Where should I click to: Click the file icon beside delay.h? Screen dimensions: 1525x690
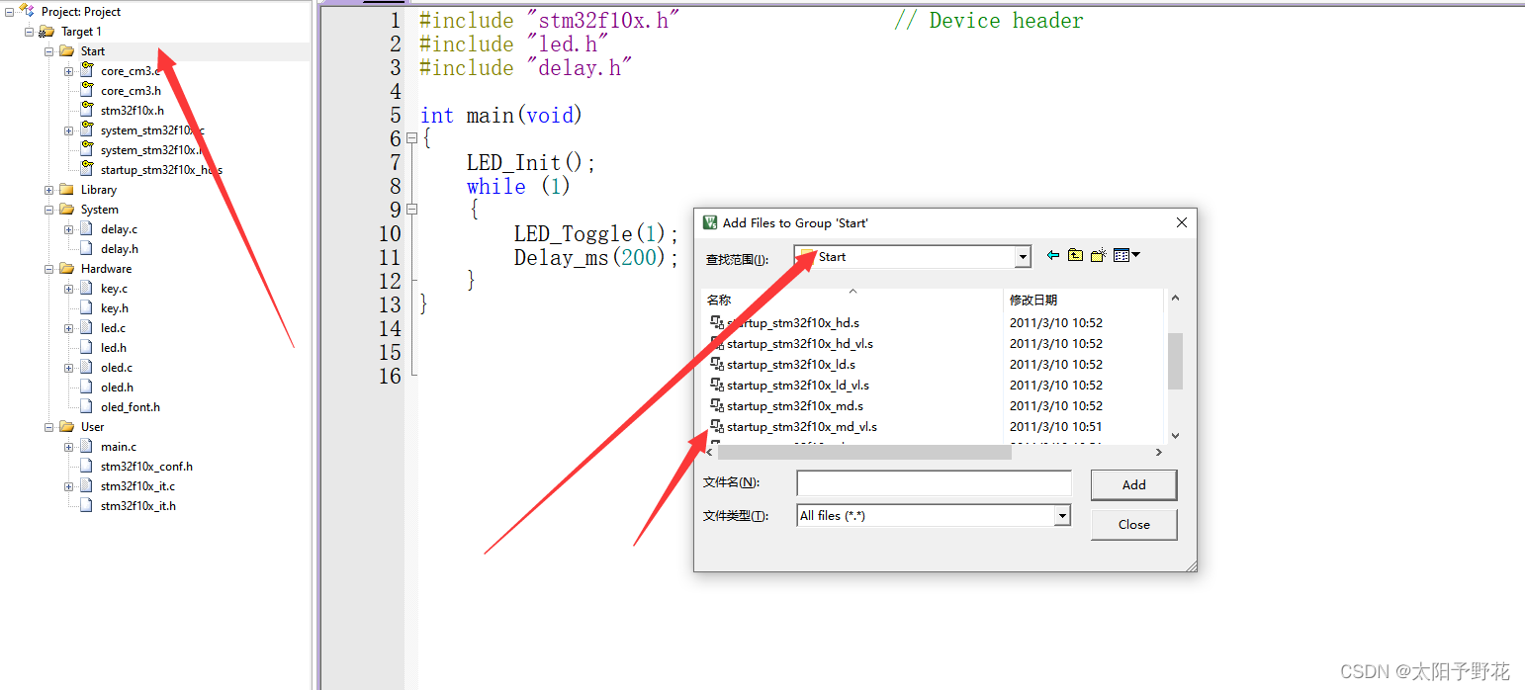tap(87, 248)
